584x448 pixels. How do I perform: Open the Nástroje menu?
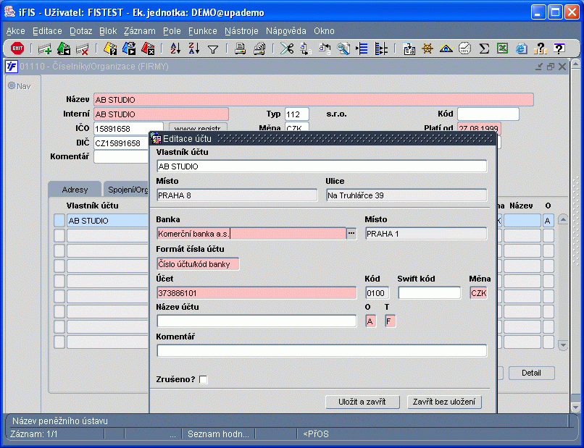241,31
